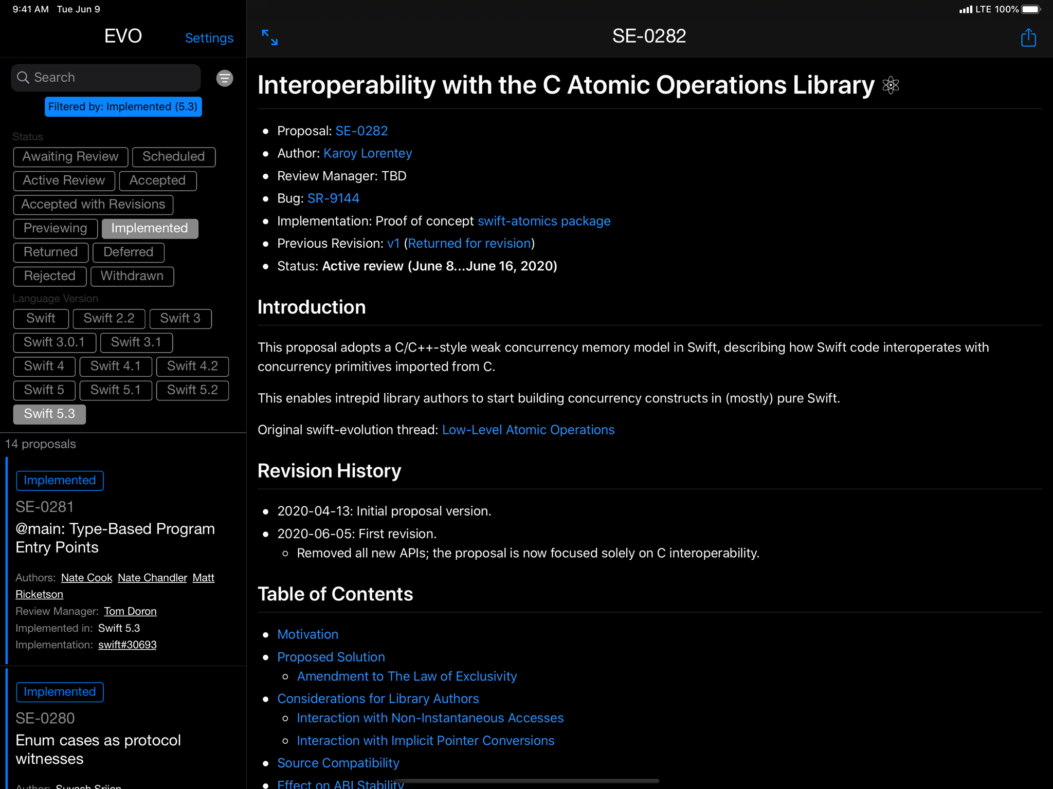The image size is (1053, 789).
Task: Focus the Search field
Action: [106, 78]
